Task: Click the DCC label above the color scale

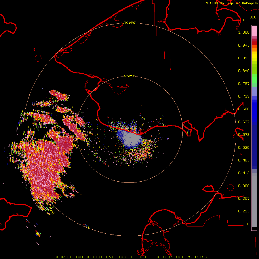Action: click(253, 17)
